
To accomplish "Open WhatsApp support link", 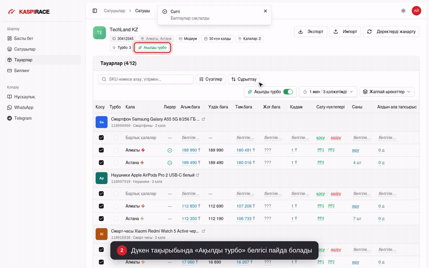I will pos(43,108).
